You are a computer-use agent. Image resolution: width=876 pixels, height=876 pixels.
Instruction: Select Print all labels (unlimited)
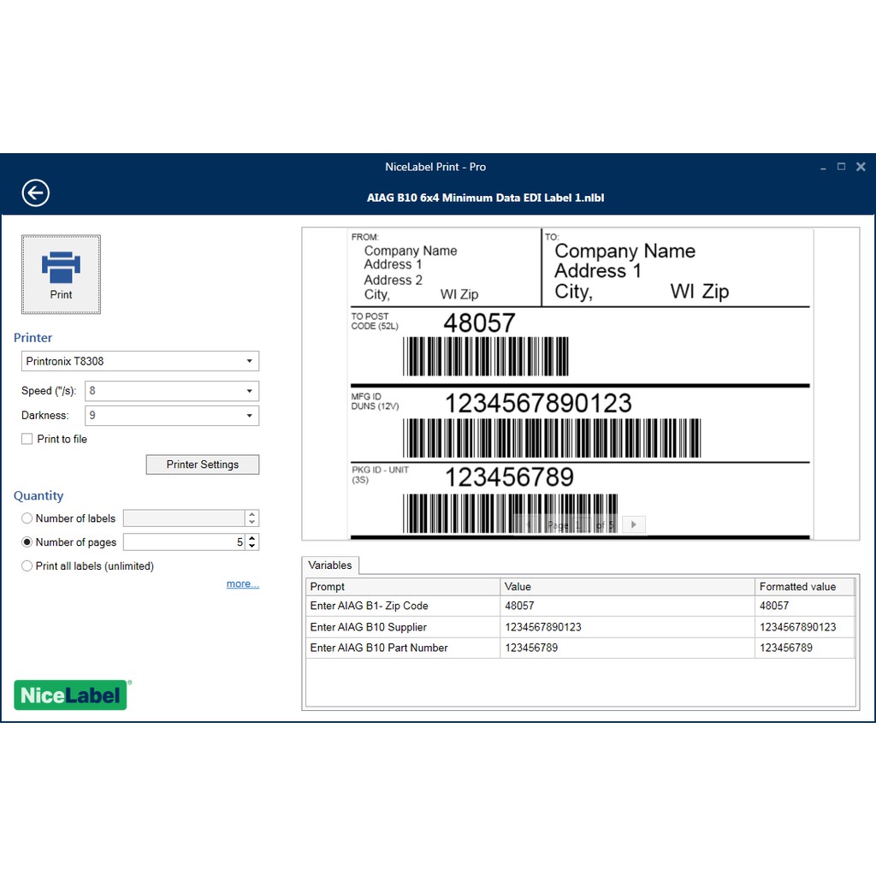[x=27, y=566]
